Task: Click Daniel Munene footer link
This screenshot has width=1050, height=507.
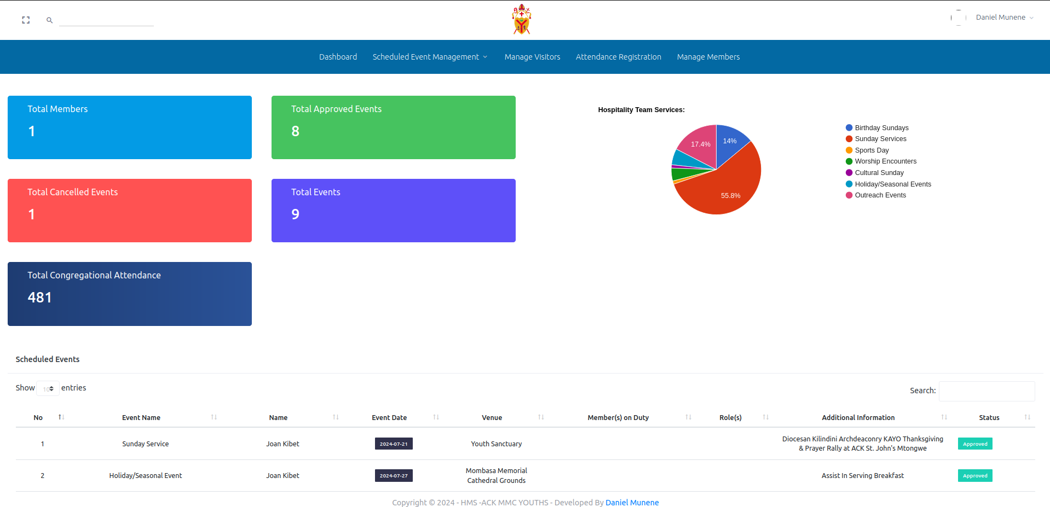Action: tap(632, 503)
